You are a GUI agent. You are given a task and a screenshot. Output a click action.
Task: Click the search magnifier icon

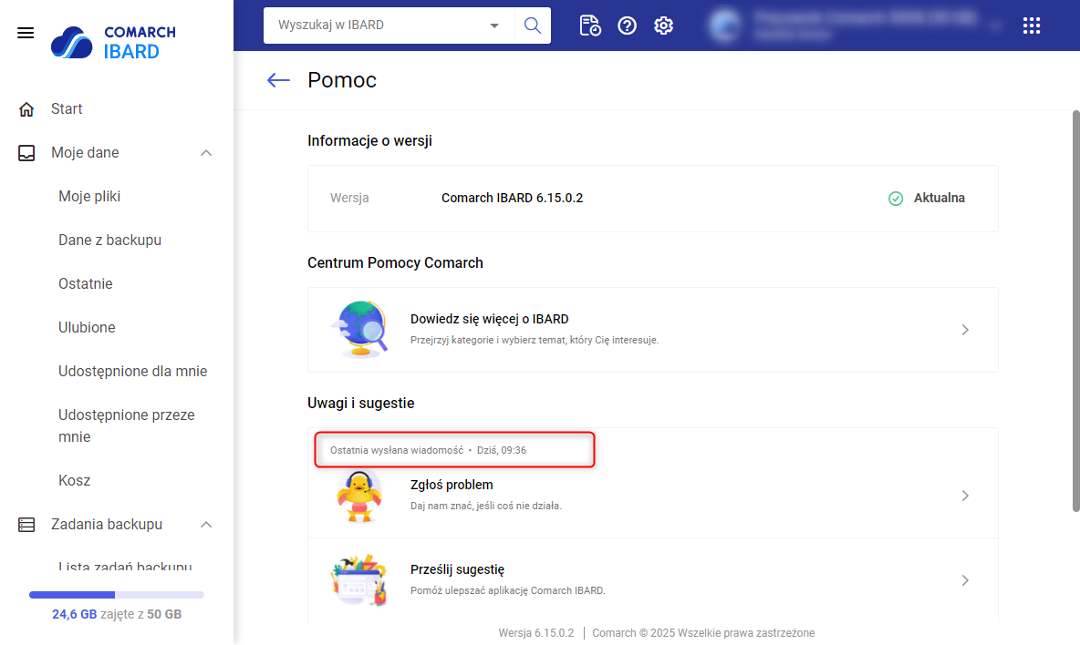533,26
